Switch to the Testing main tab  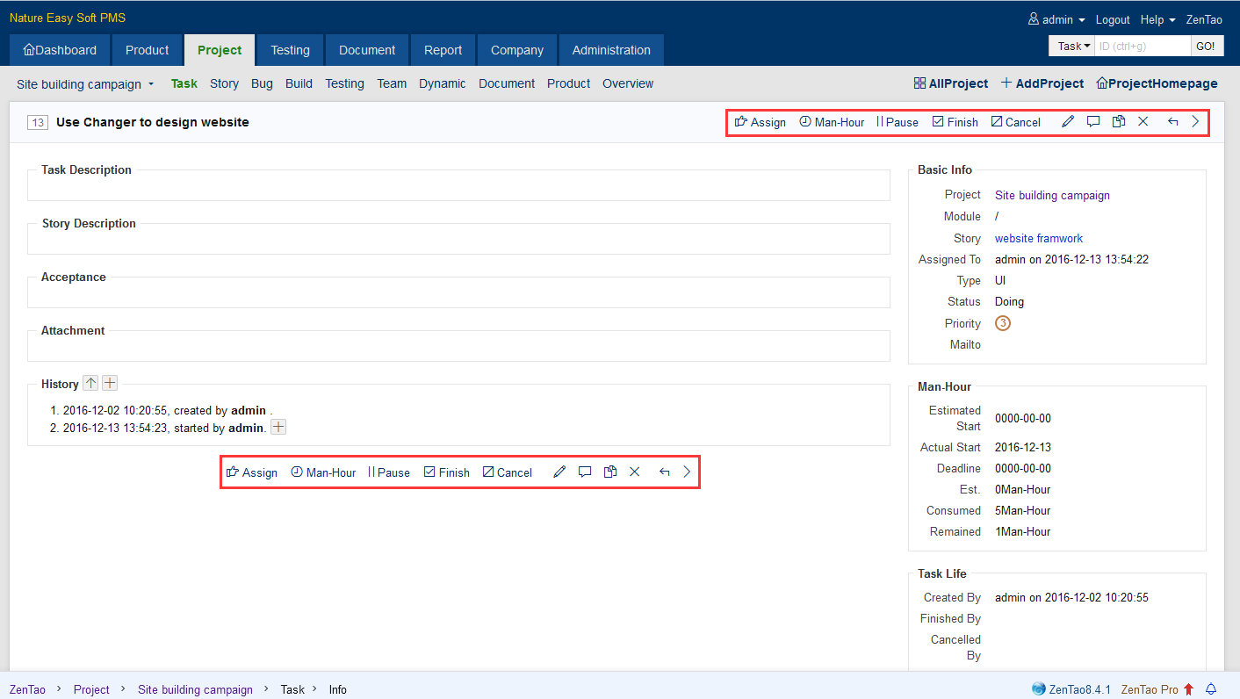[x=290, y=50]
